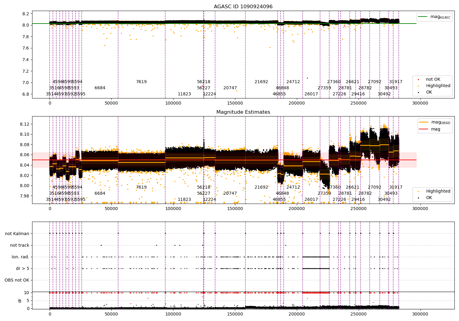Click obsid label 11823 in top plot
The height and width of the screenshot is (321, 459).
(184, 94)
